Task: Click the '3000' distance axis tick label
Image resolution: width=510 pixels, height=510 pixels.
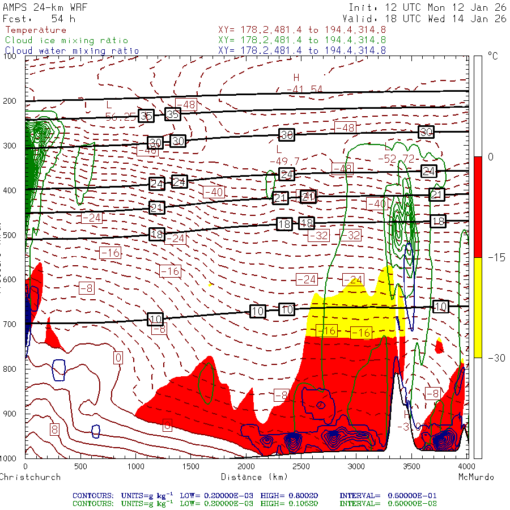Action: (x=356, y=466)
